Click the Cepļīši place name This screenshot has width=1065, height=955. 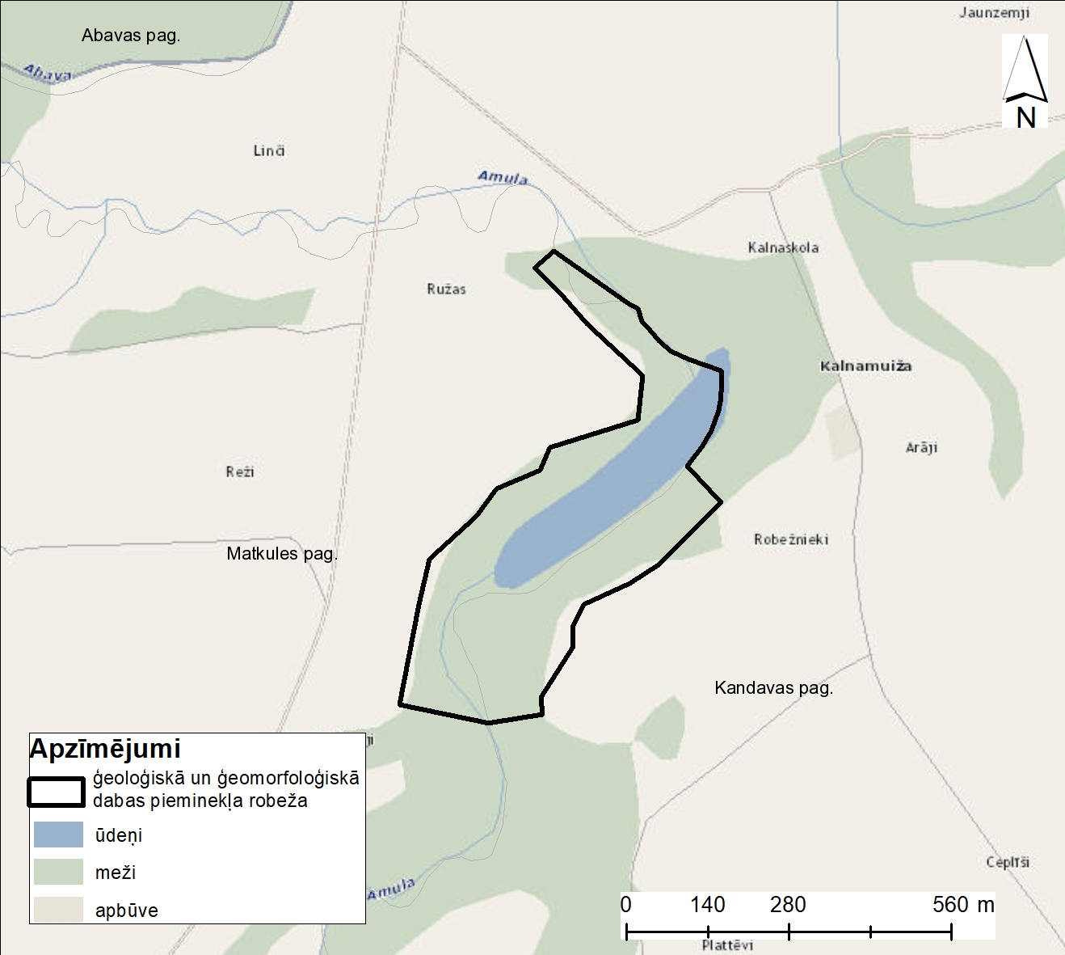(x=1007, y=862)
